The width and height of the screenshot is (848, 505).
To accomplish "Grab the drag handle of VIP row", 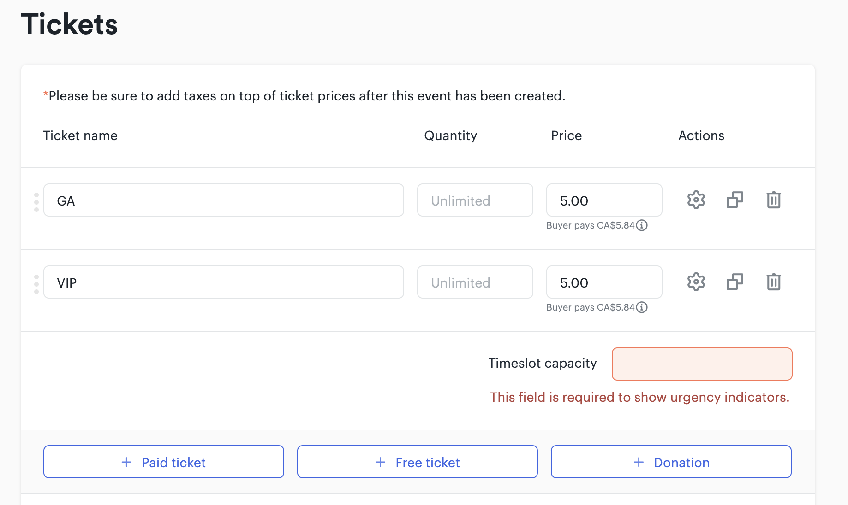I will point(36,284).
